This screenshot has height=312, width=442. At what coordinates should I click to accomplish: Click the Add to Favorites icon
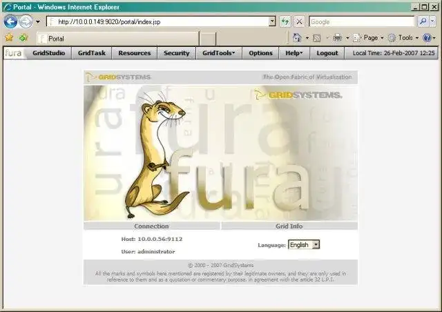point(23,37)
